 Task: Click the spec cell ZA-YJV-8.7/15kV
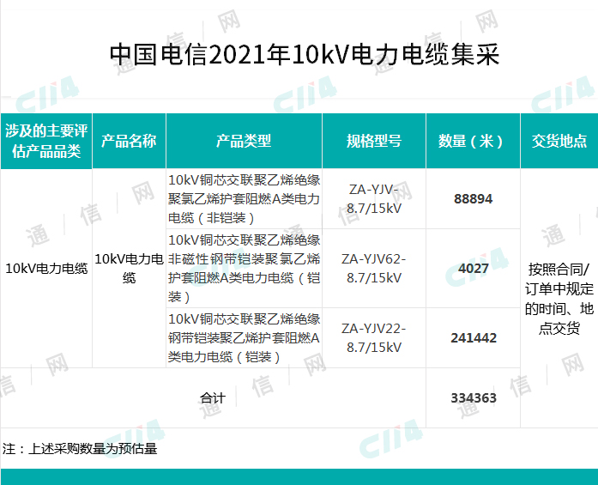(374, 199)
